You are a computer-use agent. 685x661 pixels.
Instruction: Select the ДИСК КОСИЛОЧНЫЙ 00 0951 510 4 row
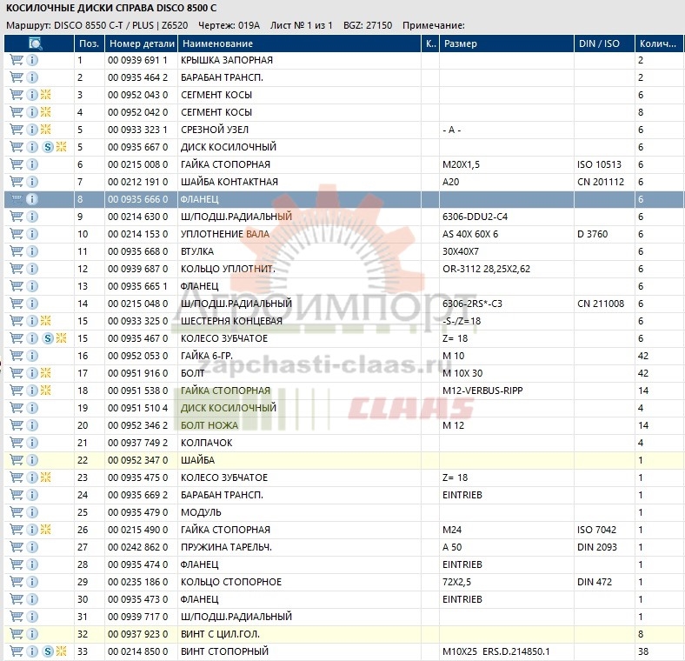click(343, 408)
